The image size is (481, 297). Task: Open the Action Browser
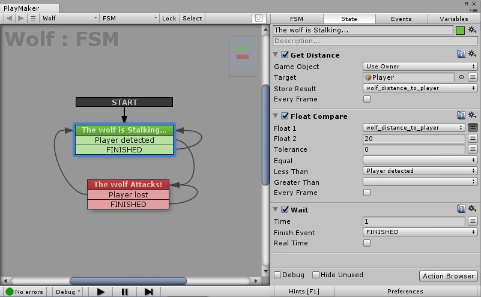click(448, 276)
